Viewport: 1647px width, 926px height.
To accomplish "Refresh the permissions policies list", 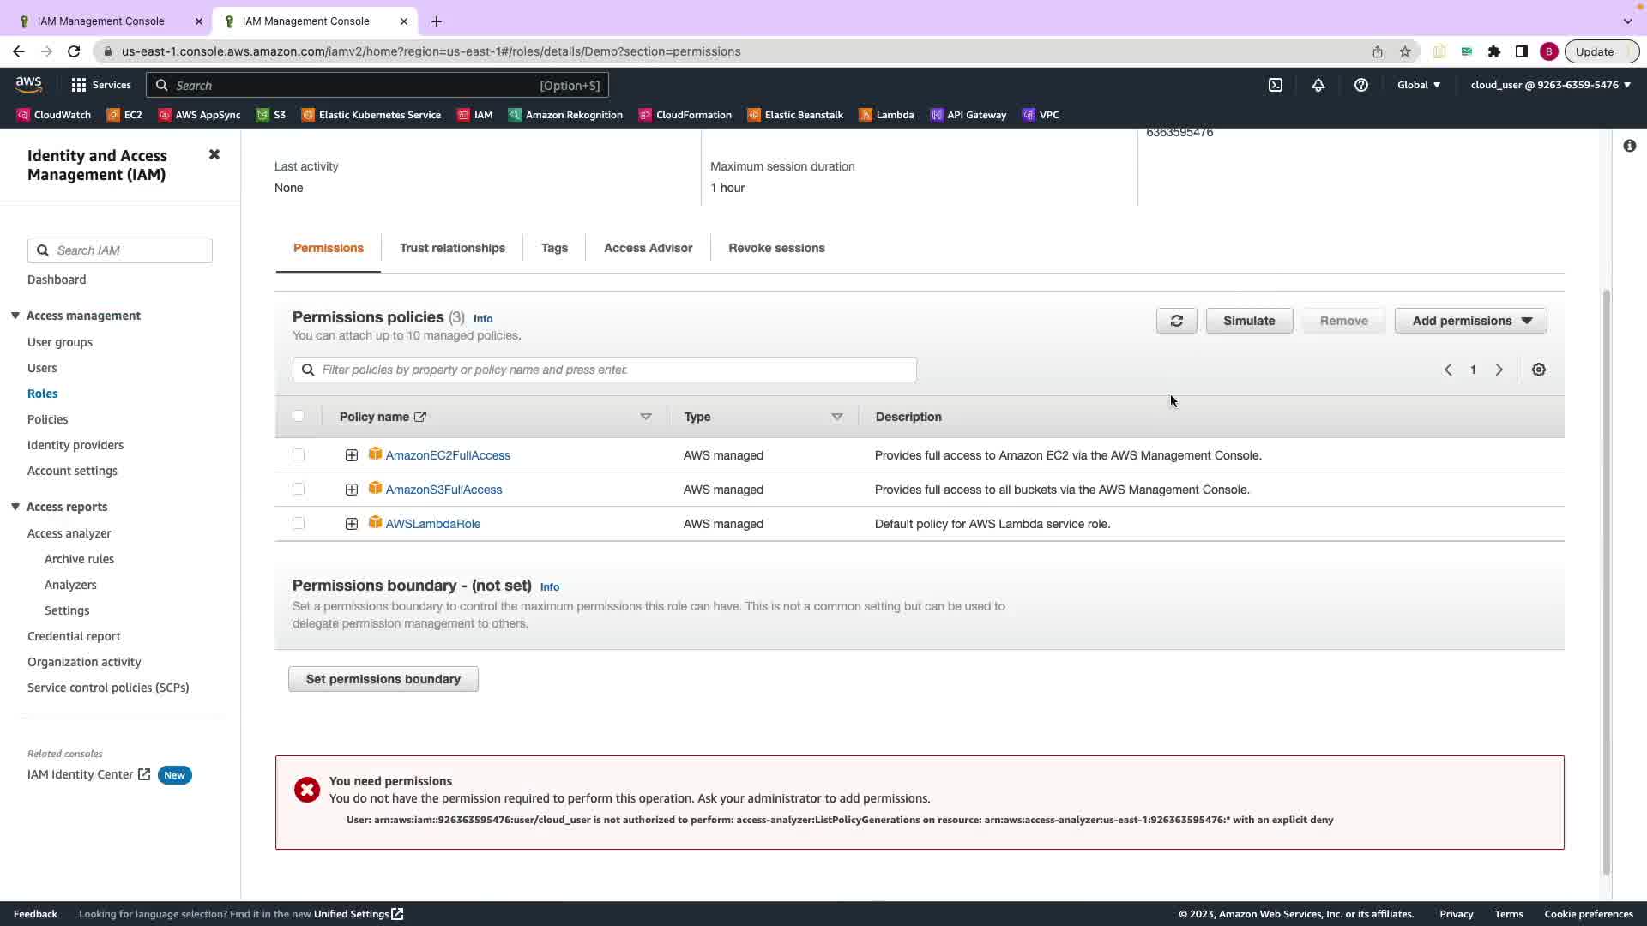I will pyautogui.click(x=1176, y=321).
